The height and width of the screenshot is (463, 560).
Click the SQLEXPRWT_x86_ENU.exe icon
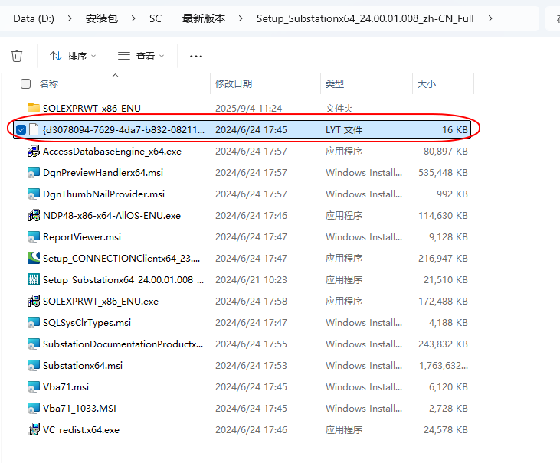tap(34, 301)
